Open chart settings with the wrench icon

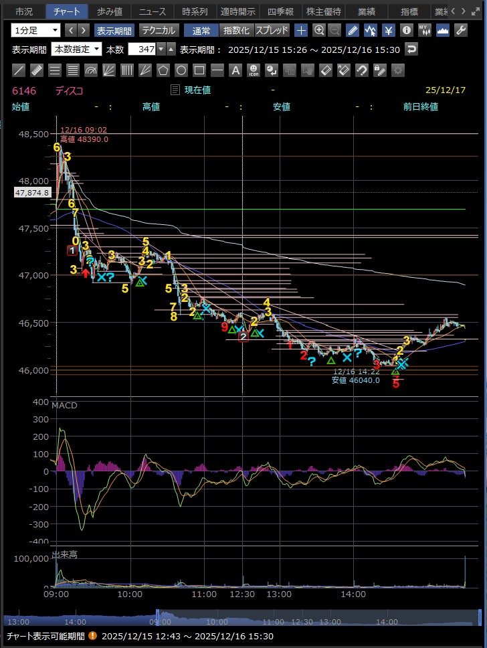click(x=461, y=30)
